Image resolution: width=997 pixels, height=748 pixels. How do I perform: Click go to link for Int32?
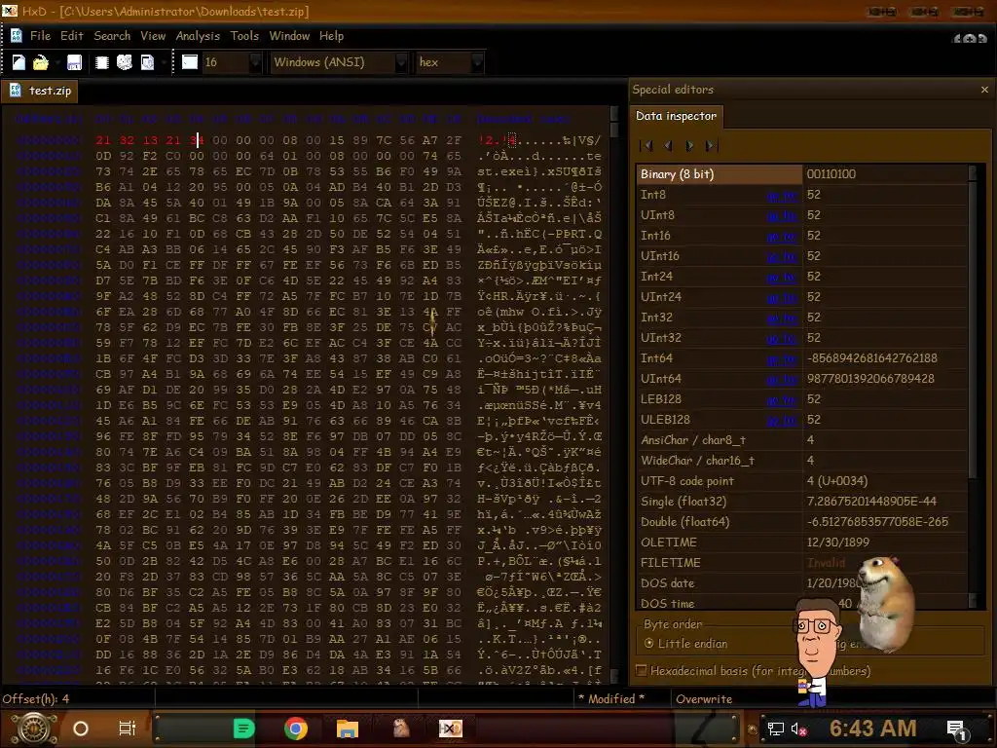point(782,318)
